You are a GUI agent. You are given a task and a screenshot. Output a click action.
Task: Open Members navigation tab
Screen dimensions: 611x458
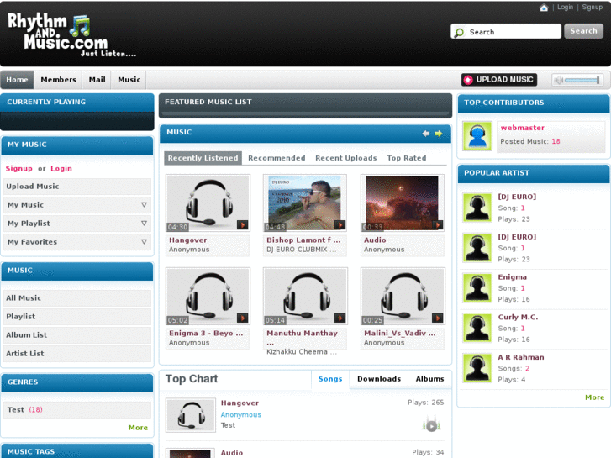[x=59, y=80]
